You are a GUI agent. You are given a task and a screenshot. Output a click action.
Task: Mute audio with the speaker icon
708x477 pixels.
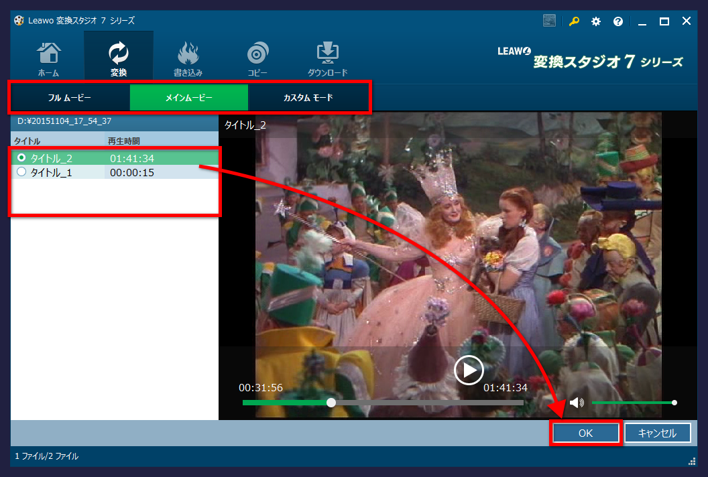pos(577,403)
